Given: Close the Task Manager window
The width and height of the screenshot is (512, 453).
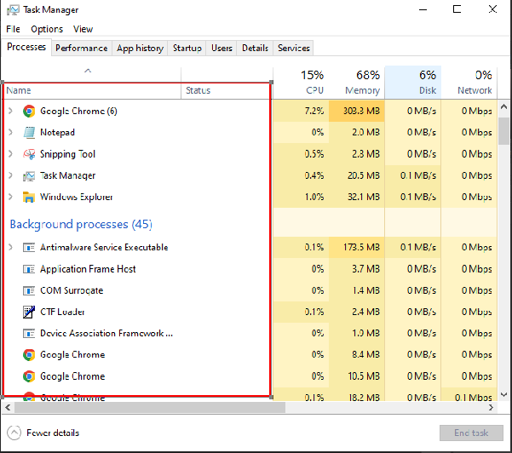Looking at the screenshot, I should [x=492, y=9].
